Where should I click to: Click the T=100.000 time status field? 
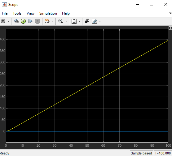click(x=163, y=153)
